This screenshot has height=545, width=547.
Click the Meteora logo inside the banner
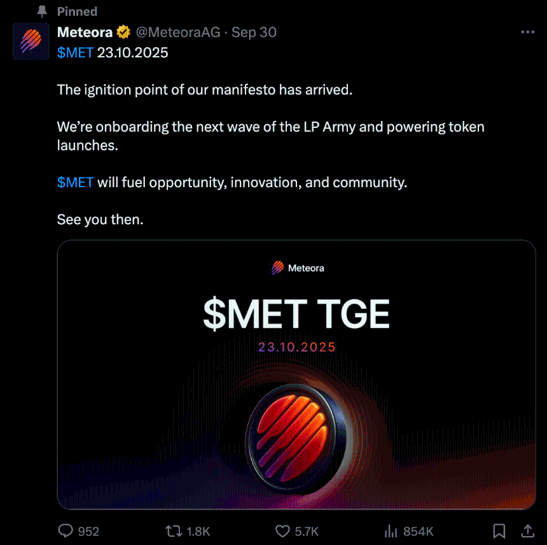297,268
